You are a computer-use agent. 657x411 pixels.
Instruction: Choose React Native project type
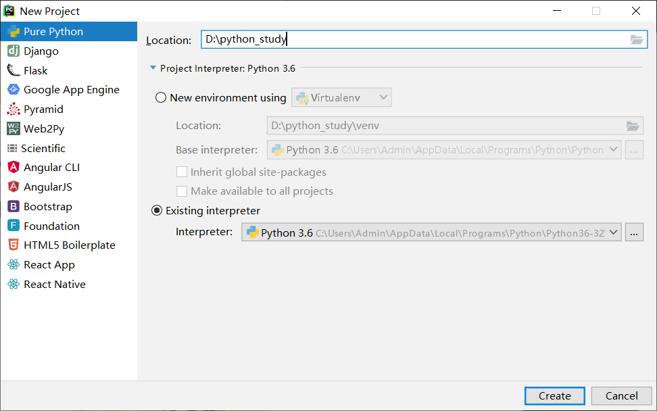[x=54, y=285]
